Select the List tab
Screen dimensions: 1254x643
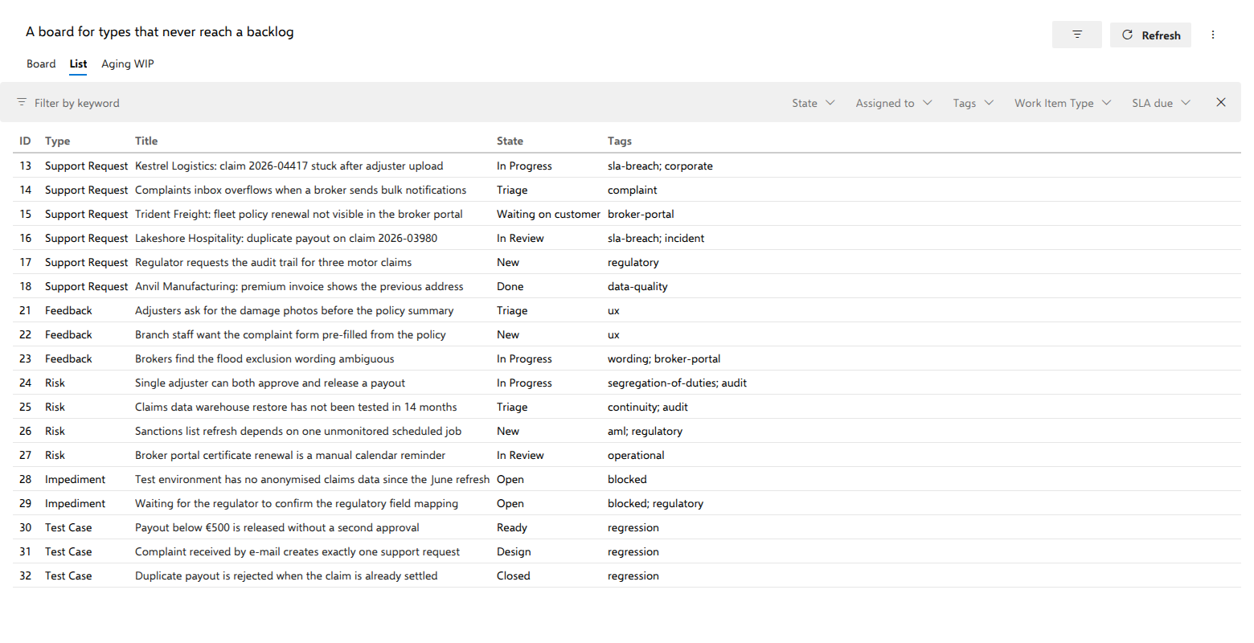(78, 63)
